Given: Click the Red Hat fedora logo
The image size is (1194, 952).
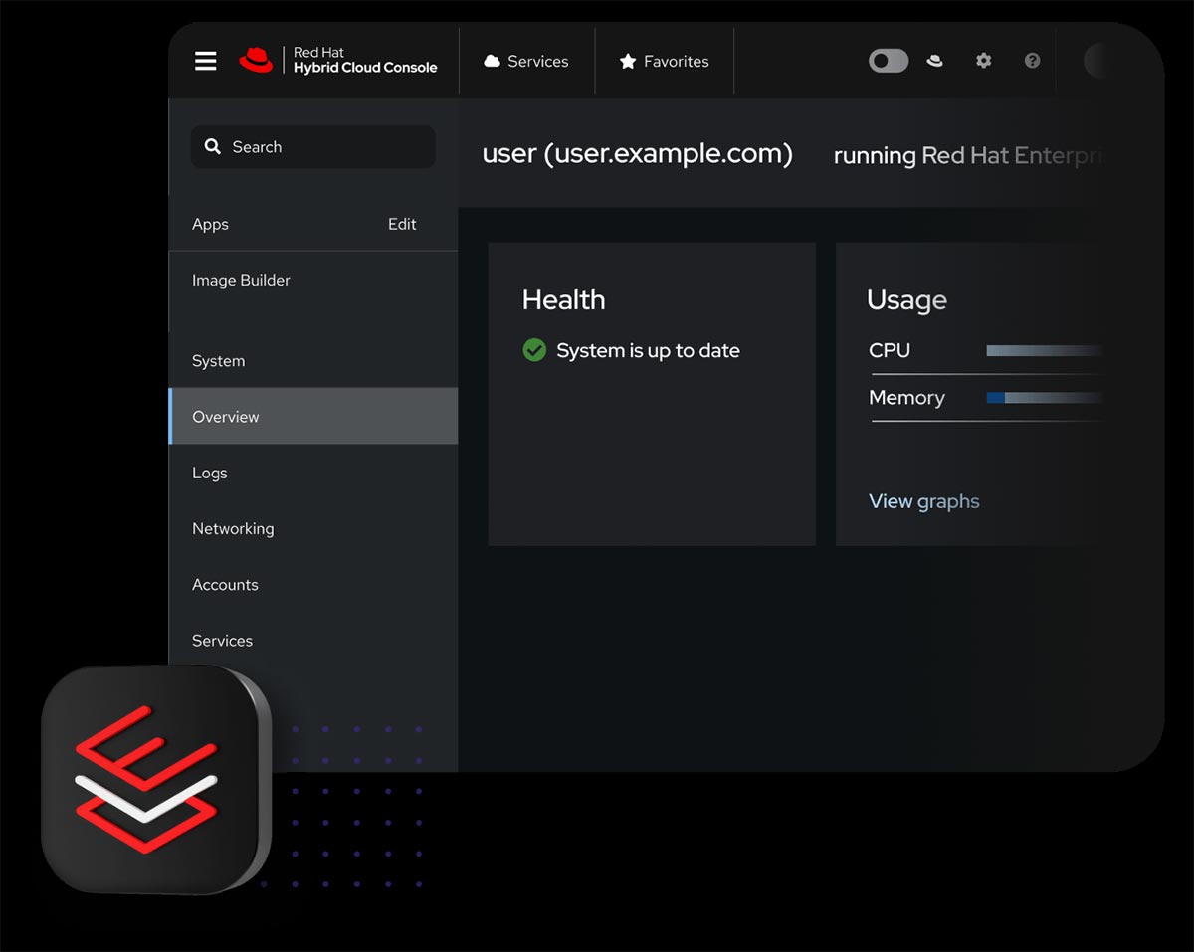Looking at the screenshot, I should pos(256,61).
